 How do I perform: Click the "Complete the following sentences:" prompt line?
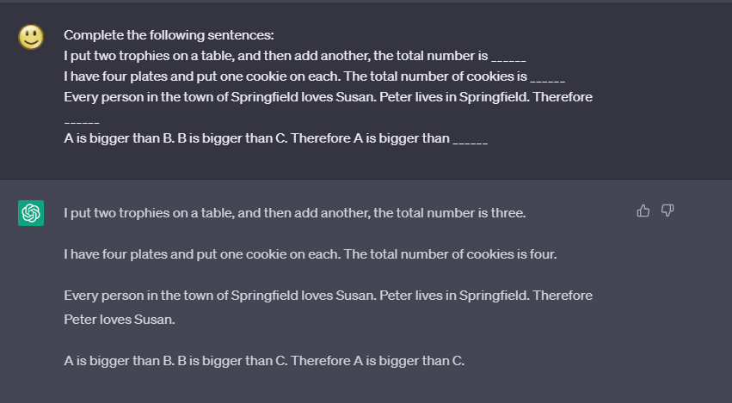pos(169,35)
